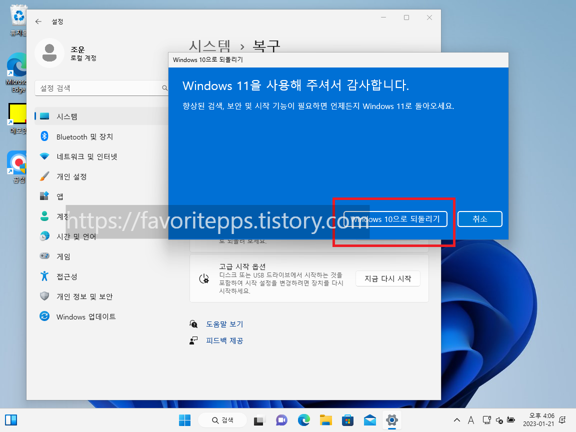This screenshot has height=432, width=576.
Task: Expand the hidden system tray icons chevron
Action: [456, 420]
